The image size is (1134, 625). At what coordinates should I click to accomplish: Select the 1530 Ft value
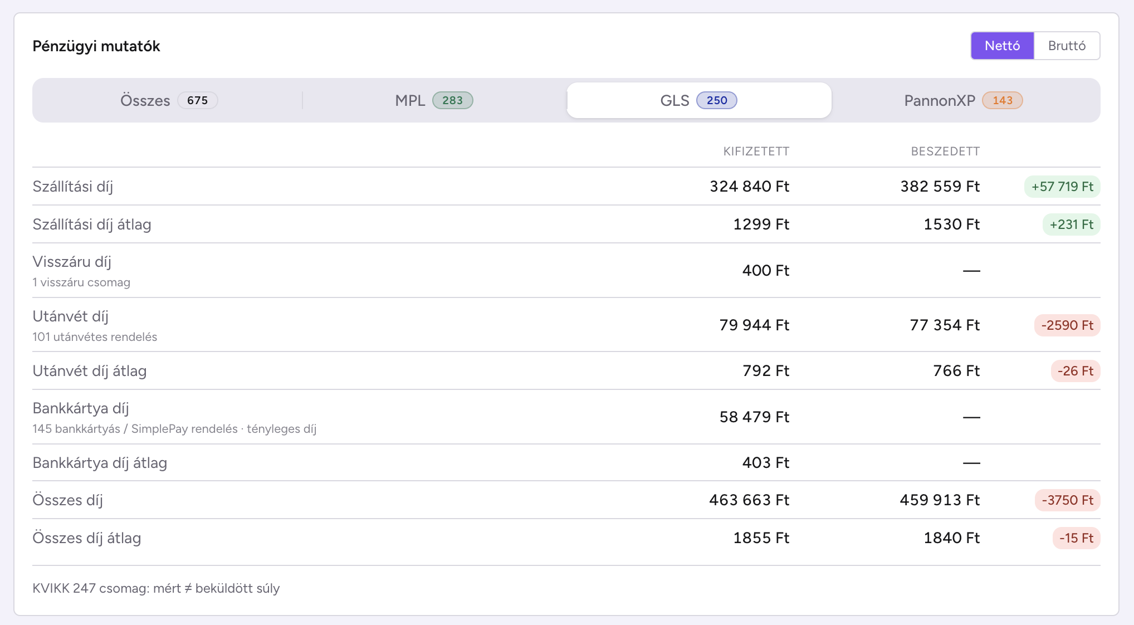coord(951,224)
